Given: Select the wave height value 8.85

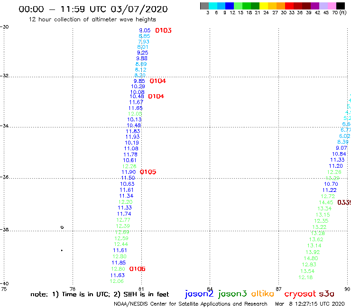Looking at the screenshot, I should (144, 36).
